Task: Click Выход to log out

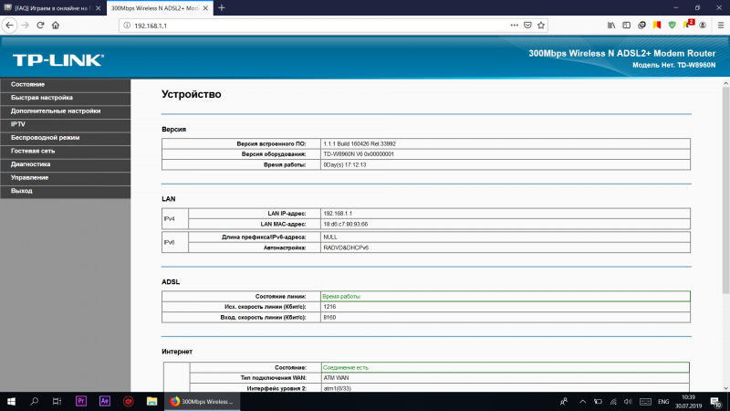Action: (21, 191)
